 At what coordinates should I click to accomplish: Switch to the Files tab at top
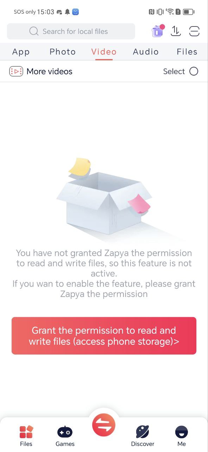187,52
